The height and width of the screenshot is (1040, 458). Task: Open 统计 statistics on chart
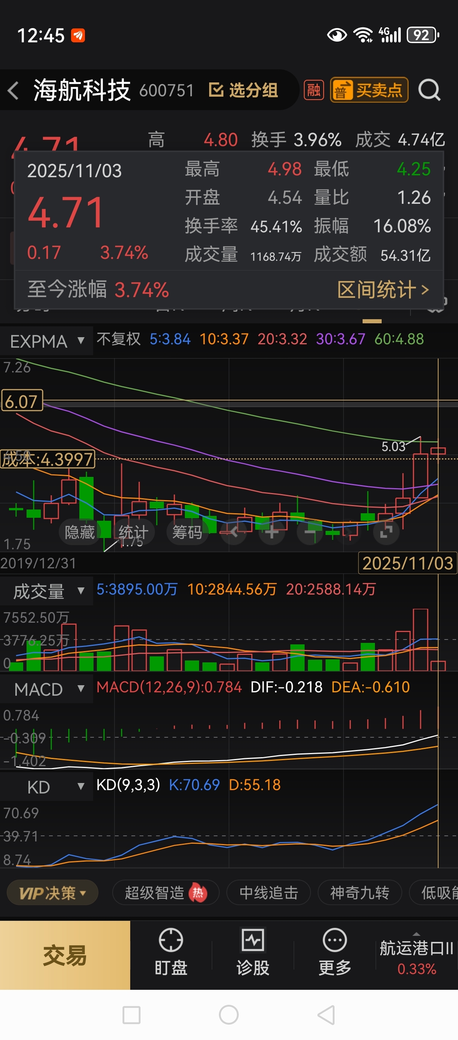[134, 532]
